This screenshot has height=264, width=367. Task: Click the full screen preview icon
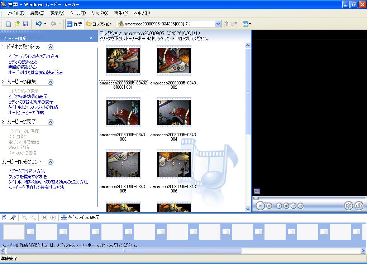click(x=257, y=191)
